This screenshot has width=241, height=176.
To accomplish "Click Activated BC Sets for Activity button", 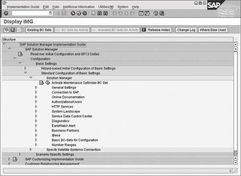I will pyautogui.click(x=115, y=30).
